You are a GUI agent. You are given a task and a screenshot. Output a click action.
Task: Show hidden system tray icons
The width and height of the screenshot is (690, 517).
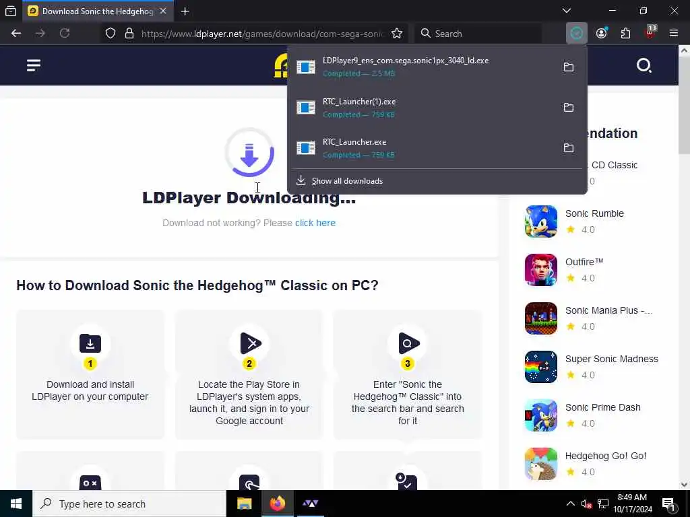coord(570,504)
